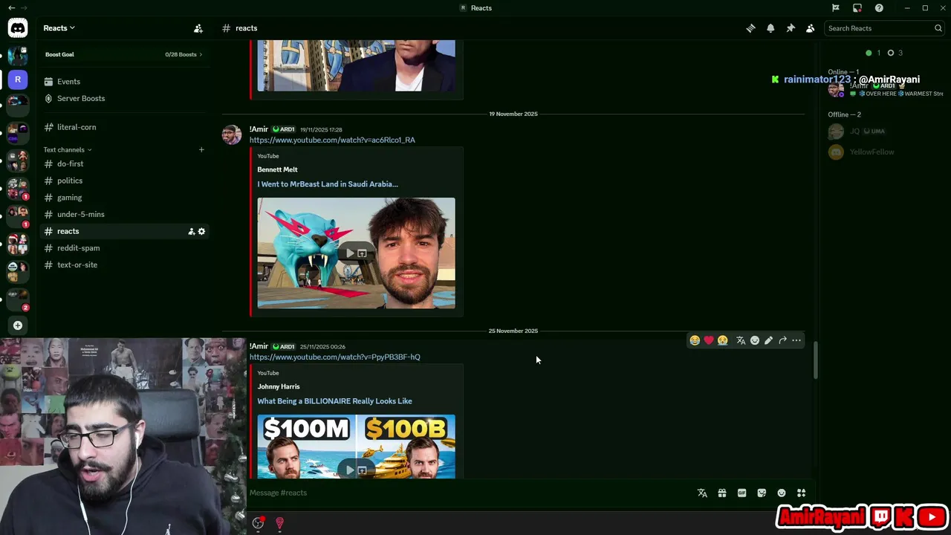
Task: Open settings gear on reacts channel
Action: 201,231
